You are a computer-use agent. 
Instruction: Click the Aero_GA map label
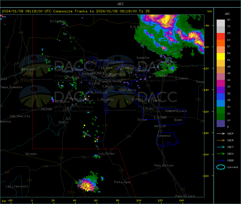click(x=160, y=126)
